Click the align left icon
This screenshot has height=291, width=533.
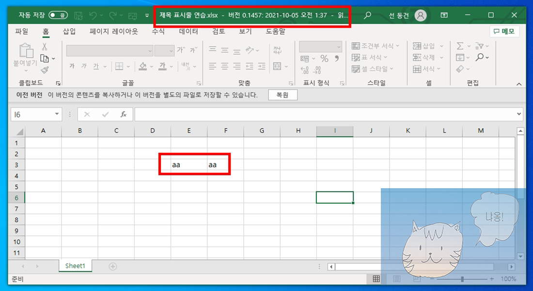212,66
